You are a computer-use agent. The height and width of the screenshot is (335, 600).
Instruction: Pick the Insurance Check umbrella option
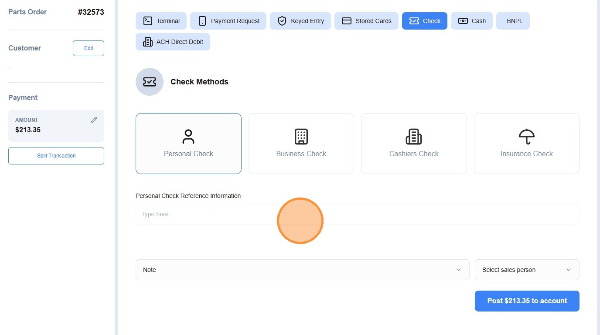[527, 144]
